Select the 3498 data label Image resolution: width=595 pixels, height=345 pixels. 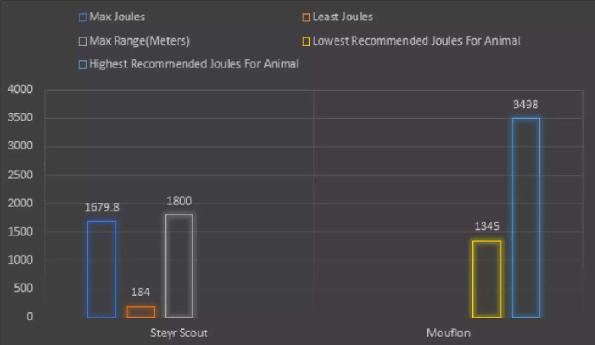(526, 105)
